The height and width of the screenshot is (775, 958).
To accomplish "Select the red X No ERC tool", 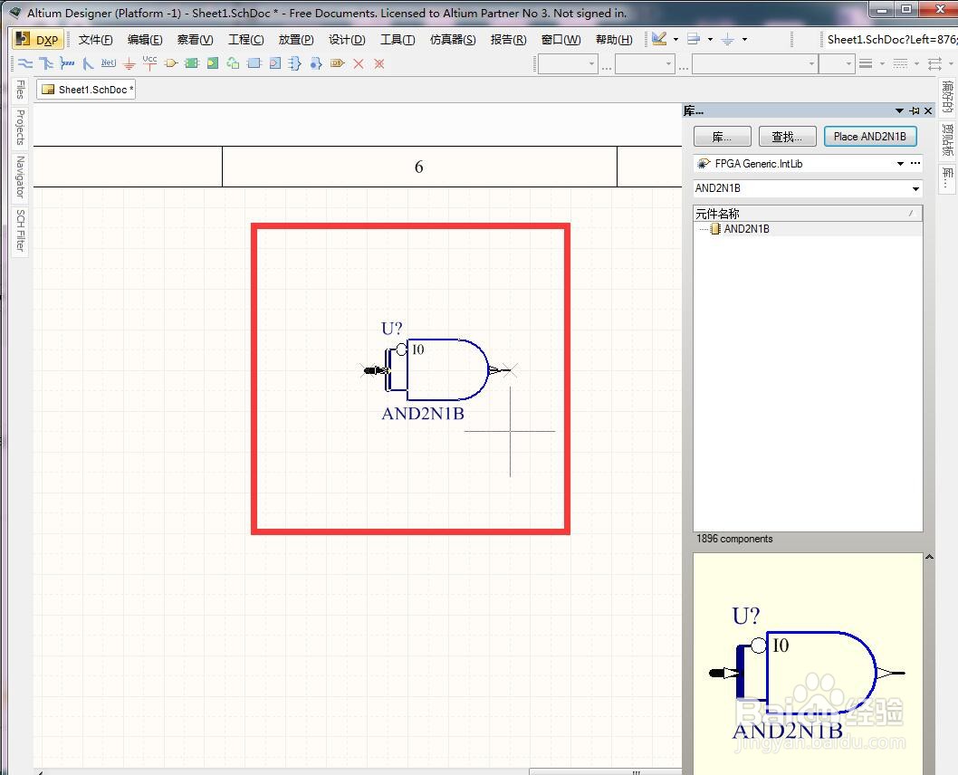I will 358,62.
